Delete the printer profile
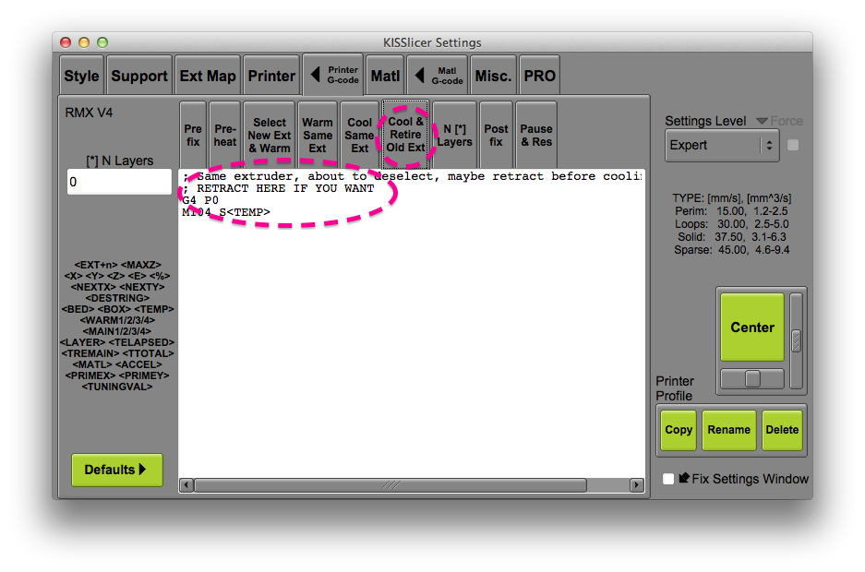This screenshot has height=572, width=865. pos(782,430)
